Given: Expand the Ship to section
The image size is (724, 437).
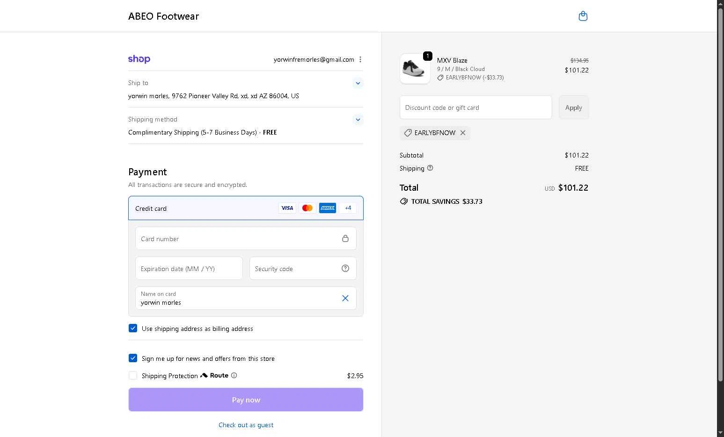Looking at the screenshot, I should coord(358,83).
